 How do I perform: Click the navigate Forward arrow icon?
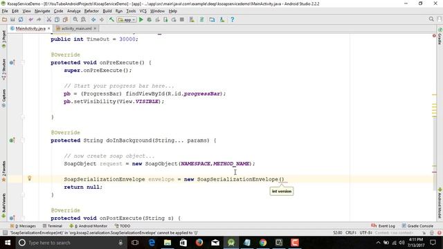coord(102,19)
